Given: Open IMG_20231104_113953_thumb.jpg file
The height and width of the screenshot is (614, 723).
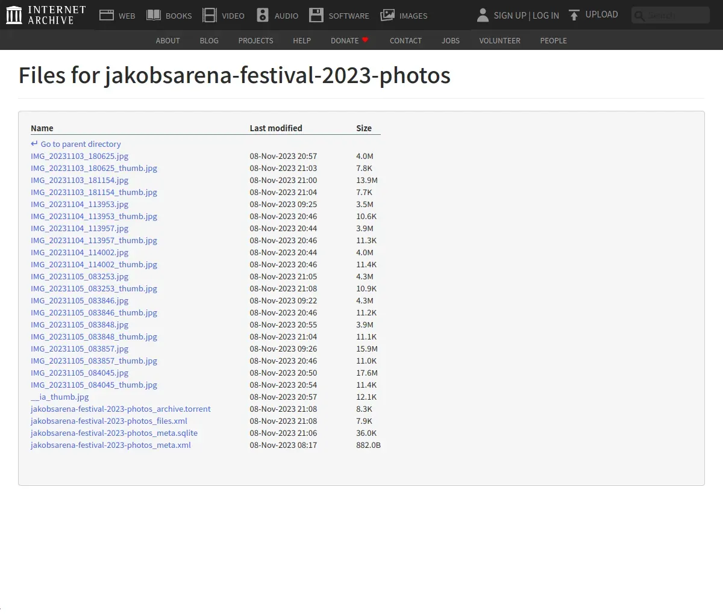Looking at the screenshot, I should tap(94, 216).
